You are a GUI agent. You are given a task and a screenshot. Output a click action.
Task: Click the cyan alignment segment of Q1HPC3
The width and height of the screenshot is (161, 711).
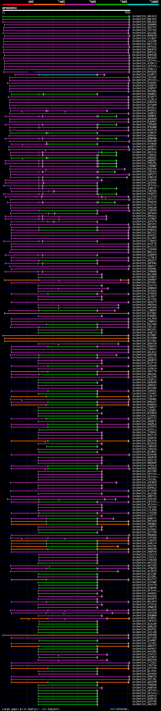tap(68, 75)
